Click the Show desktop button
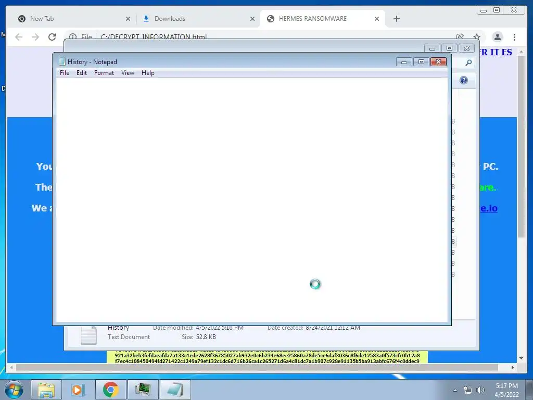Viewport: 533px width, 400px height. coord(529,390)
